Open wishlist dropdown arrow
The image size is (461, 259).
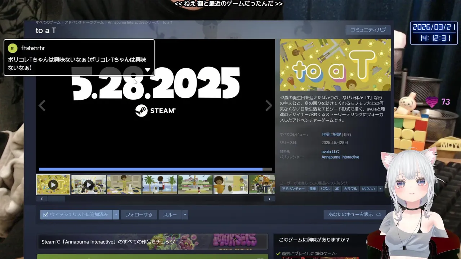(x=116, y=215)
